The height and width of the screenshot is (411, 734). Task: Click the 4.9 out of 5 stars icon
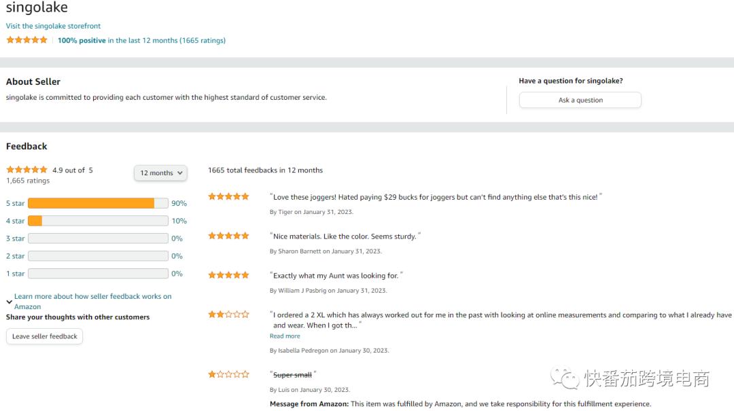[x=27, y=170]
